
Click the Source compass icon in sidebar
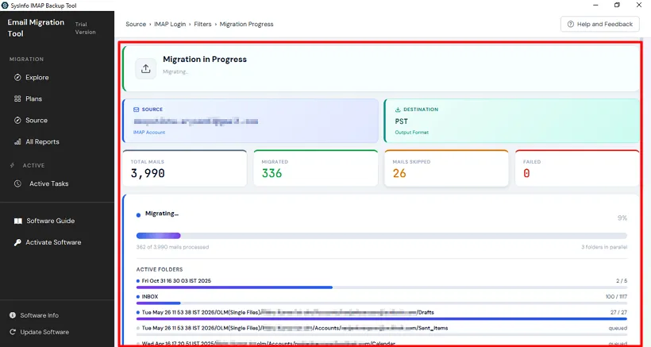17,121
